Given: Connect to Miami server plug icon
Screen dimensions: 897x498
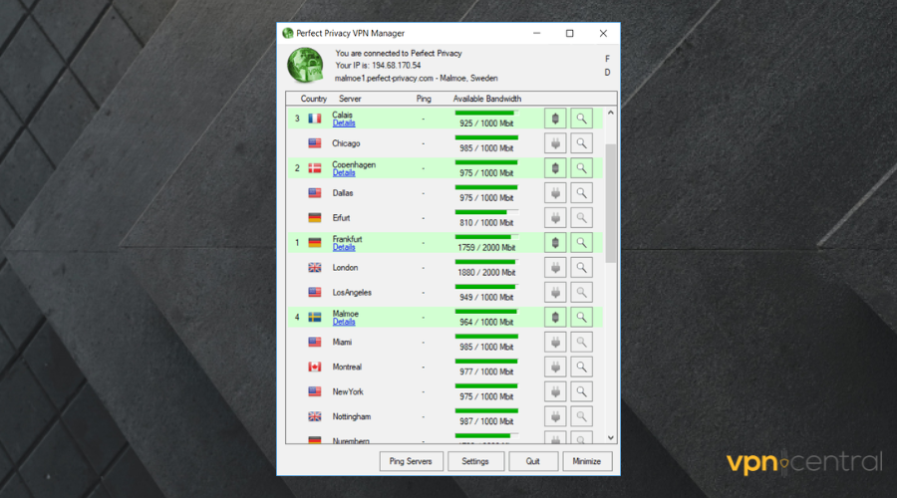Looking at the screenshot, I should click(555, 343).
